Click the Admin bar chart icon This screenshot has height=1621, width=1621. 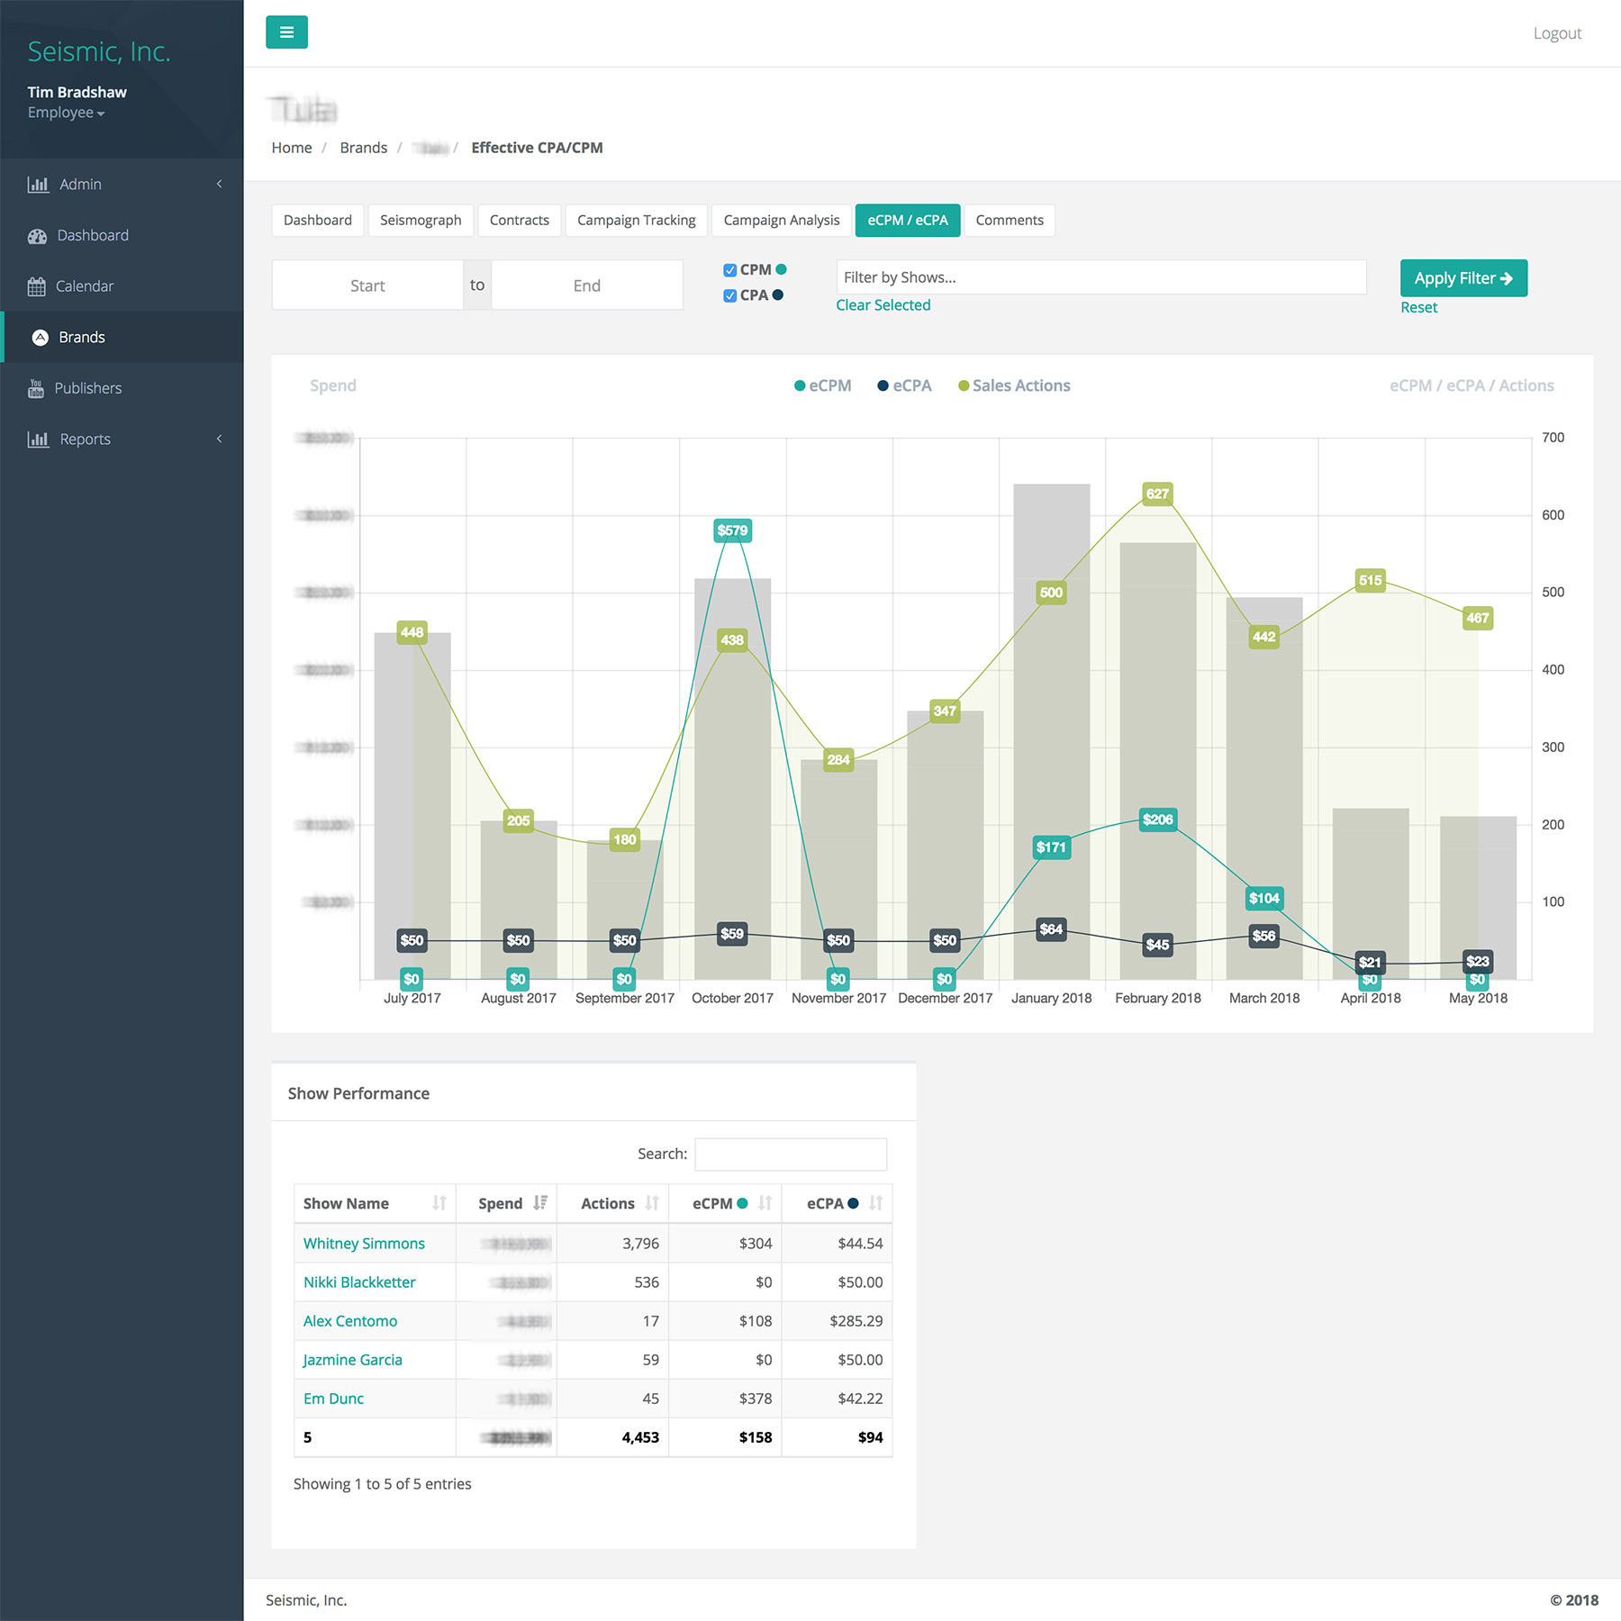(38, 185)
